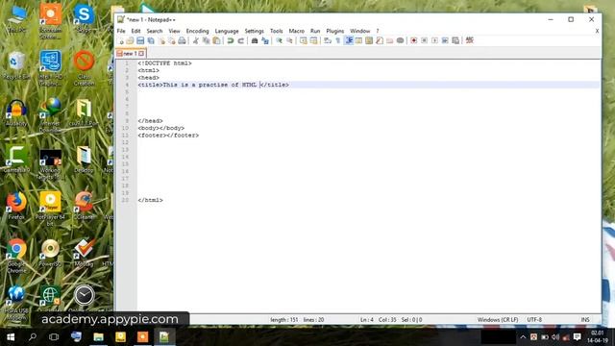This screenshot has height=346, width=615.
Task: Start macro recording with the red button
Action: [x=414, y=40]
